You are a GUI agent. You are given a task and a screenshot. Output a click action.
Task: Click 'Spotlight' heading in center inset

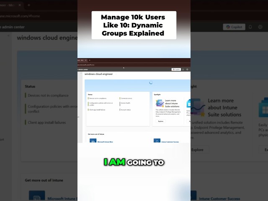coord(157,95)
